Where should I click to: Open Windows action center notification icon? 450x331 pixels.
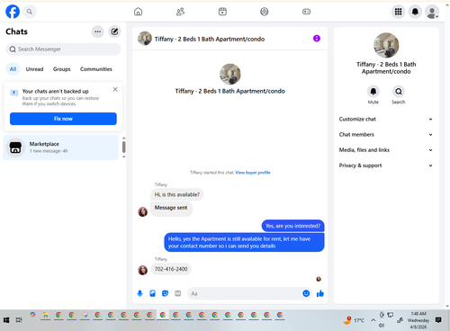(x=438, y=320)
